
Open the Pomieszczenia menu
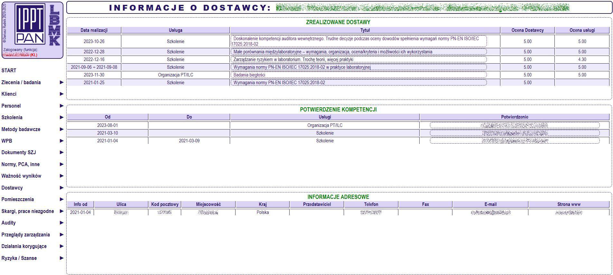(x=17, y=200)
